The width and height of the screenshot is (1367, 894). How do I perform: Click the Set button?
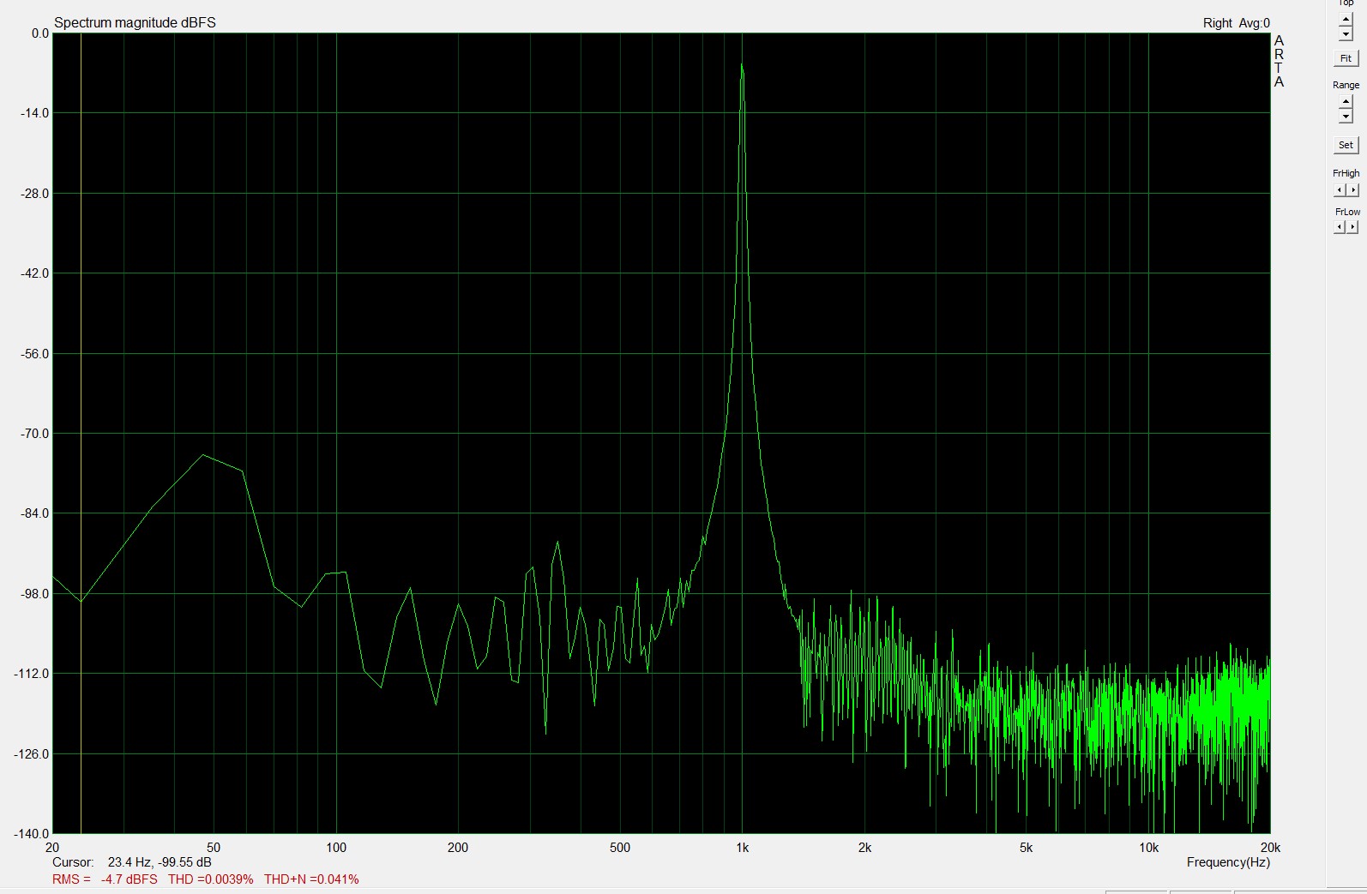(1346, 145)
